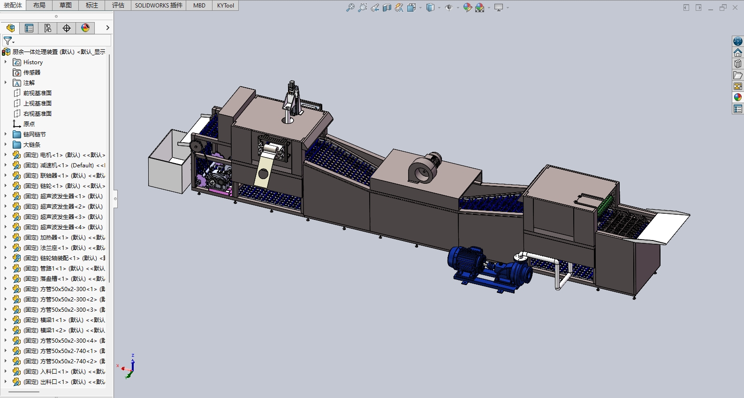This screenshot has width=744, height=398.
Task: Collapse the feature tree panel via side handle
Action: 115,199
